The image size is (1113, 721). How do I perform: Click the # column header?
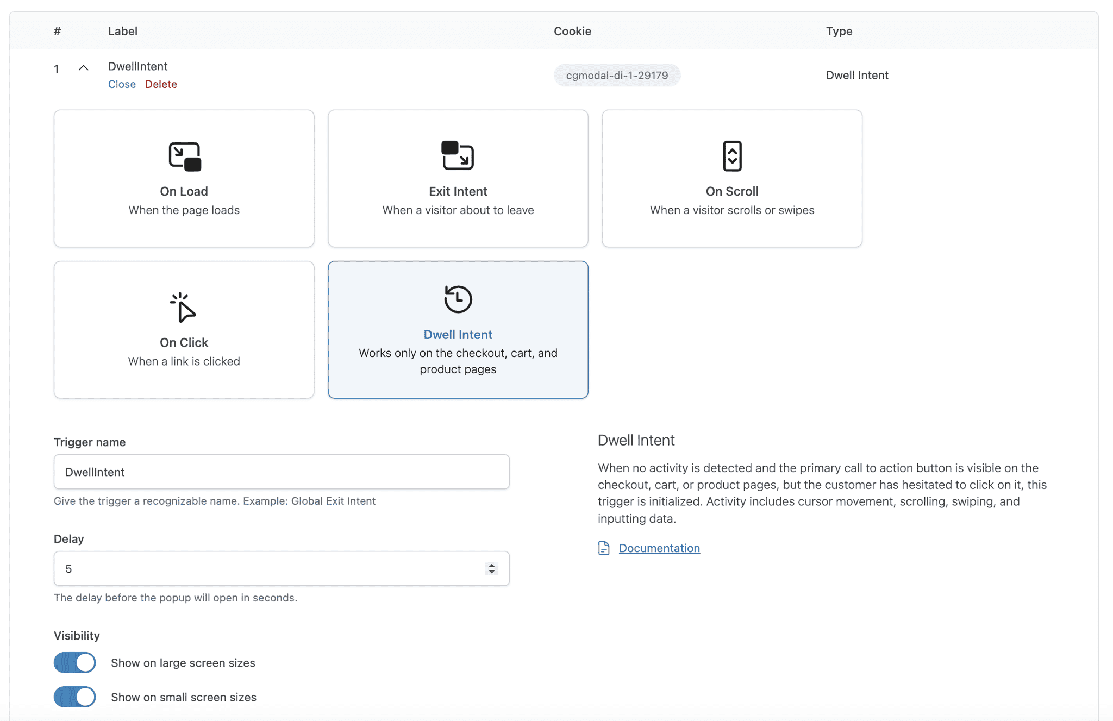[57, 31]
